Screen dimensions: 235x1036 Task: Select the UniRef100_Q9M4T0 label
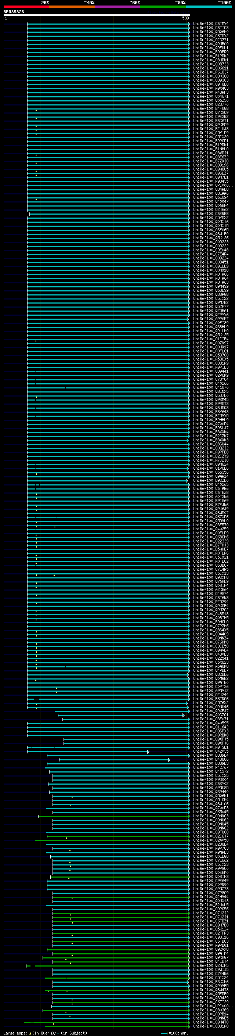(211, 1022)
